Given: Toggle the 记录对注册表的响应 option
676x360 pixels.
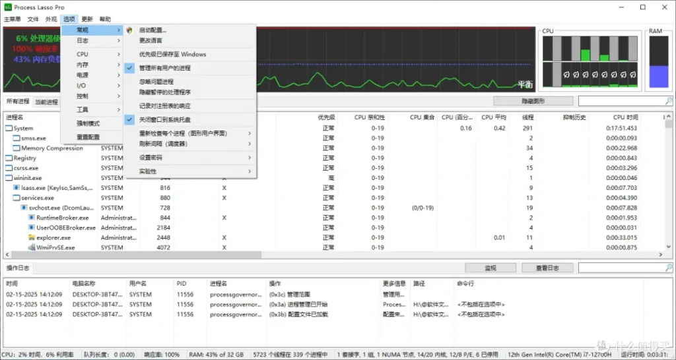Looking at the screenshot, I should (x=190, y=106).
